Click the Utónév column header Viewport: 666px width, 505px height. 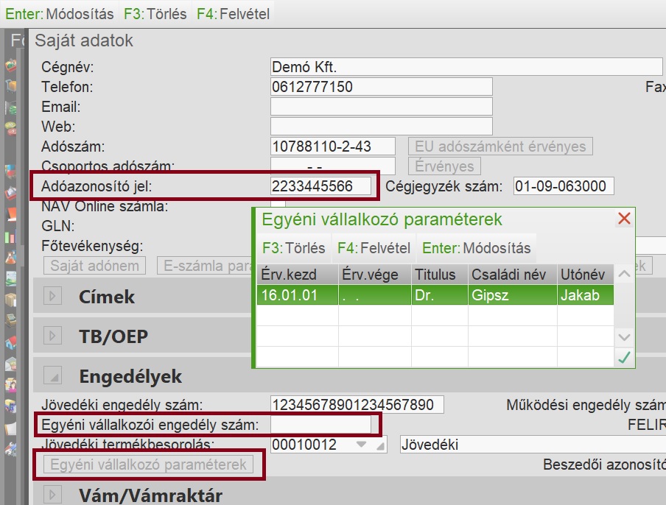[585, 275]
